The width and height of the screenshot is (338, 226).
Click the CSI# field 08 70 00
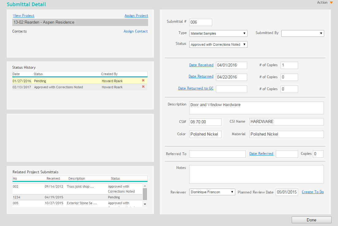click(x=205, y=122)
